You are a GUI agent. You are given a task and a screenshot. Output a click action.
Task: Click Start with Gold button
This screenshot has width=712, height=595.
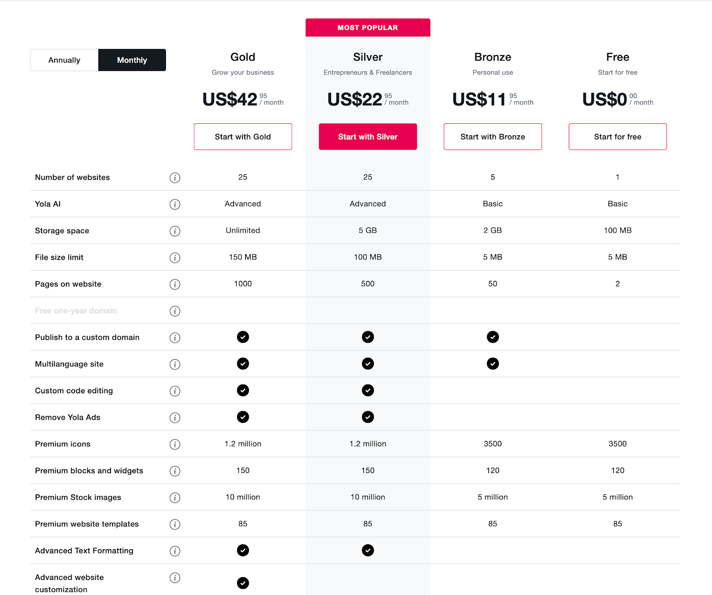243,137
